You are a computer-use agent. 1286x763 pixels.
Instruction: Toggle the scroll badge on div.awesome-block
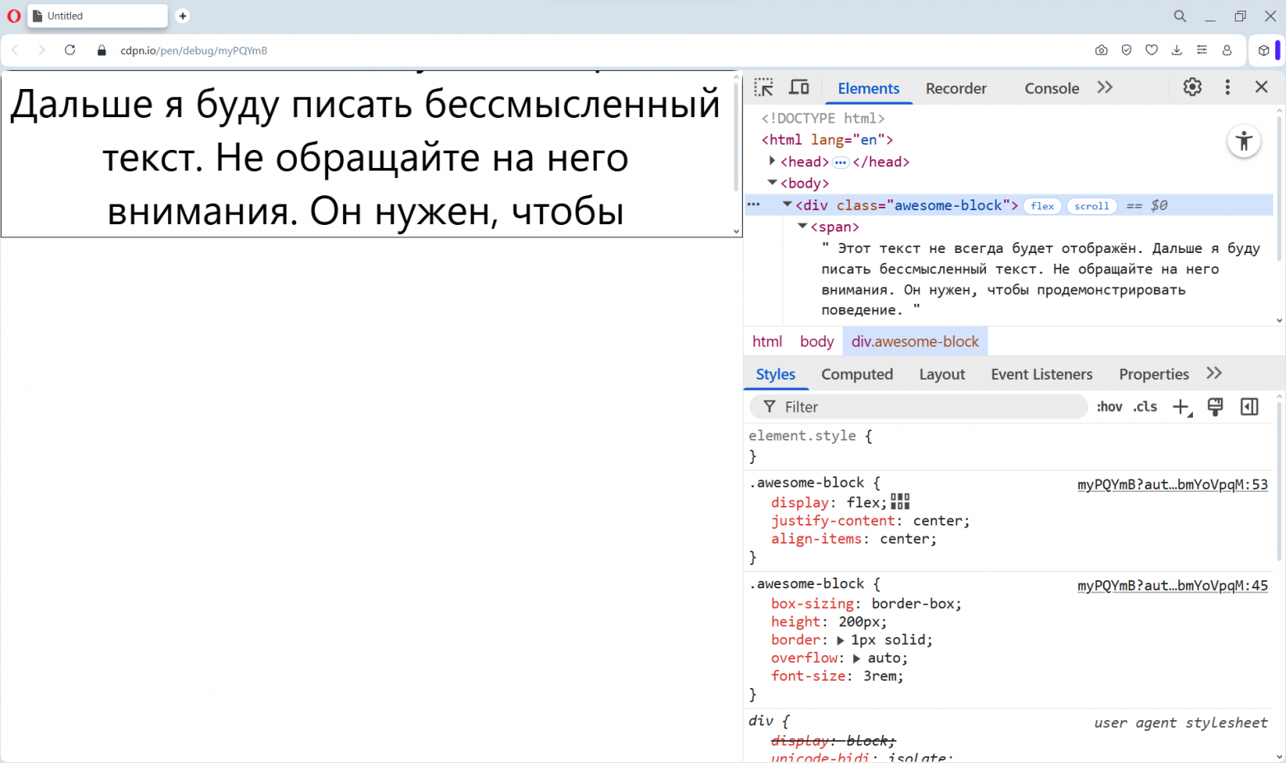pos(1091,206)
